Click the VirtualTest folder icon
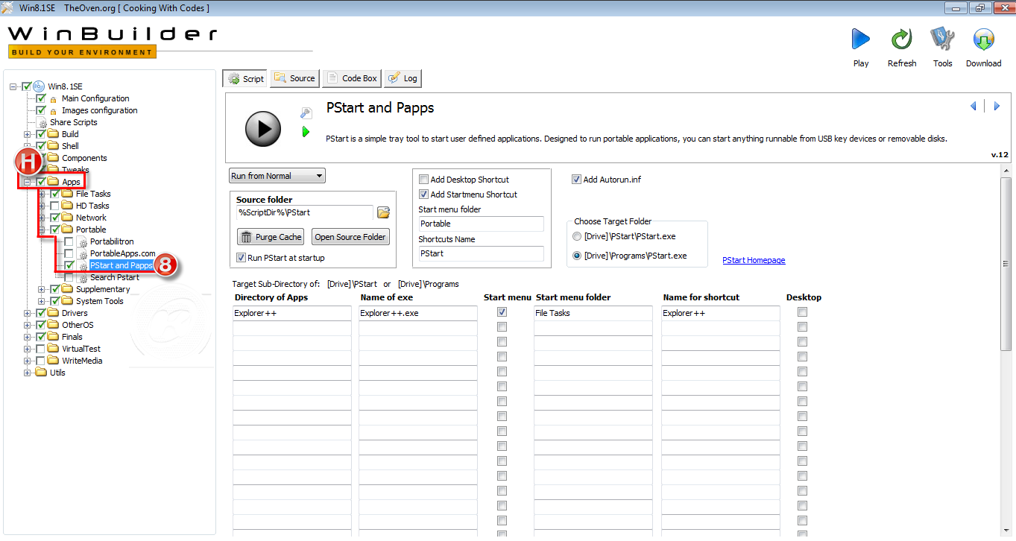1016x541 pixels. coord(53,349)
